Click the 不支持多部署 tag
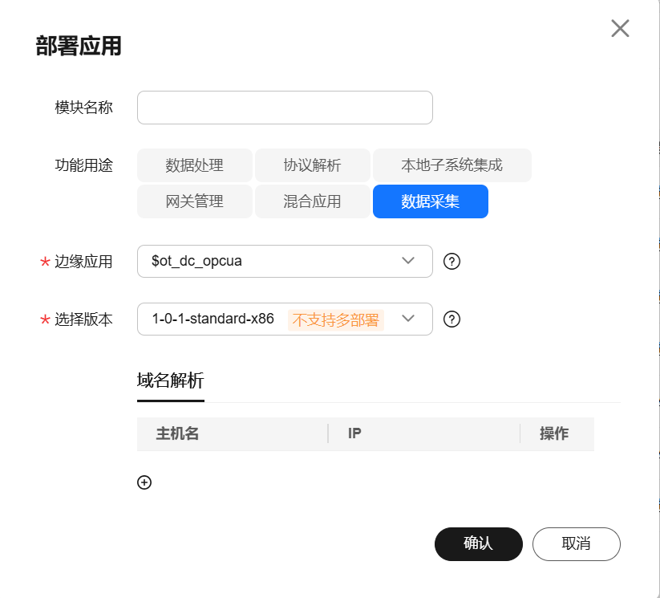This screenshot has width=660, height=598. coord(336,319)
